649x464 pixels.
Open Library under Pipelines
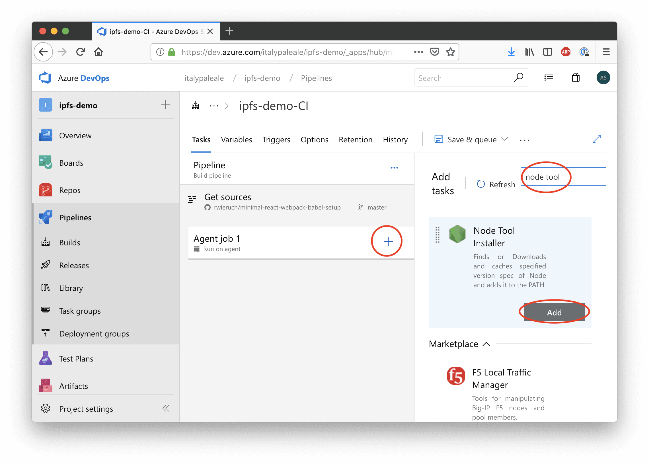[106, 288]
